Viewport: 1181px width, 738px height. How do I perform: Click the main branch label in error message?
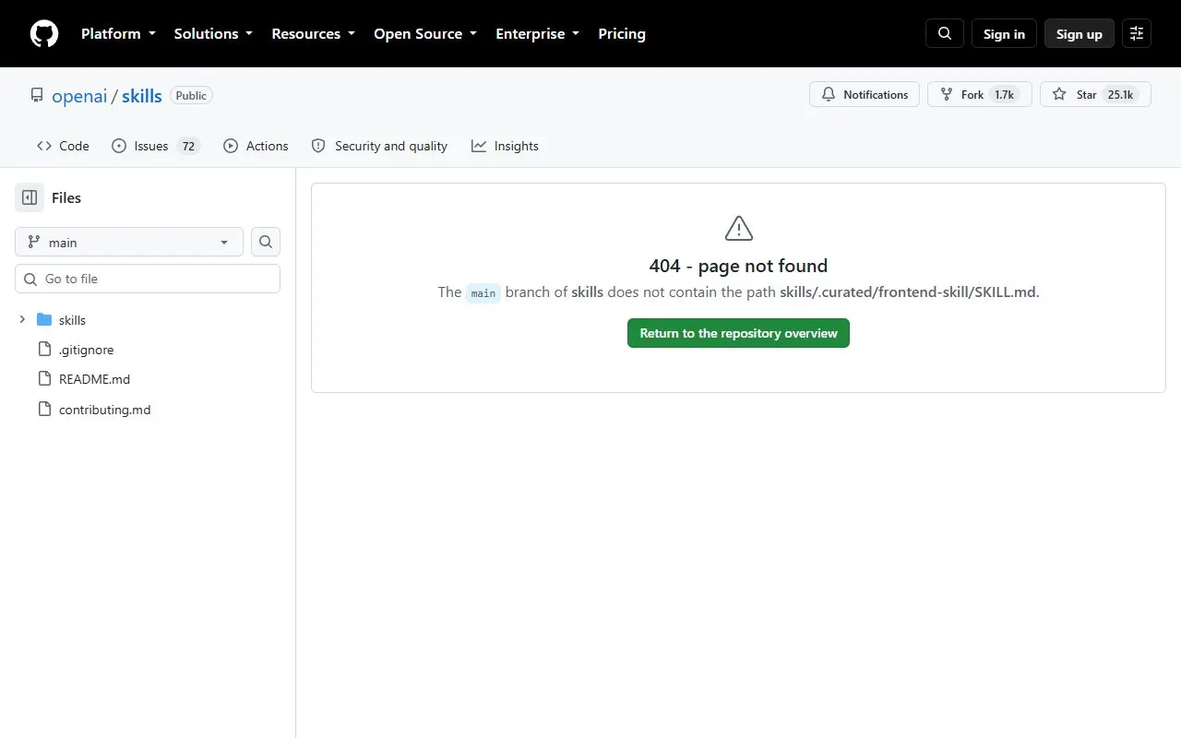[483, 292]
